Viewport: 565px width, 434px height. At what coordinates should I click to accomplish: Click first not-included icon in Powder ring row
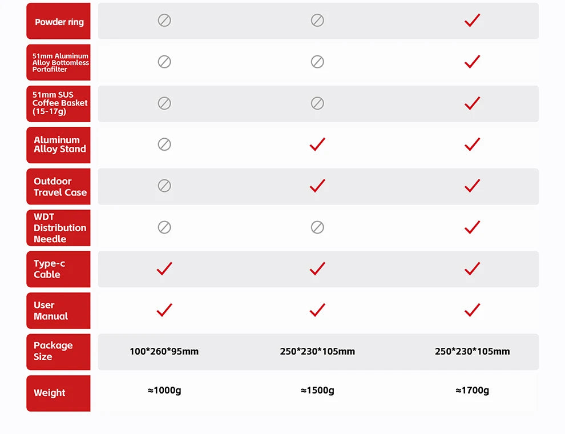[x=164, y=21]
